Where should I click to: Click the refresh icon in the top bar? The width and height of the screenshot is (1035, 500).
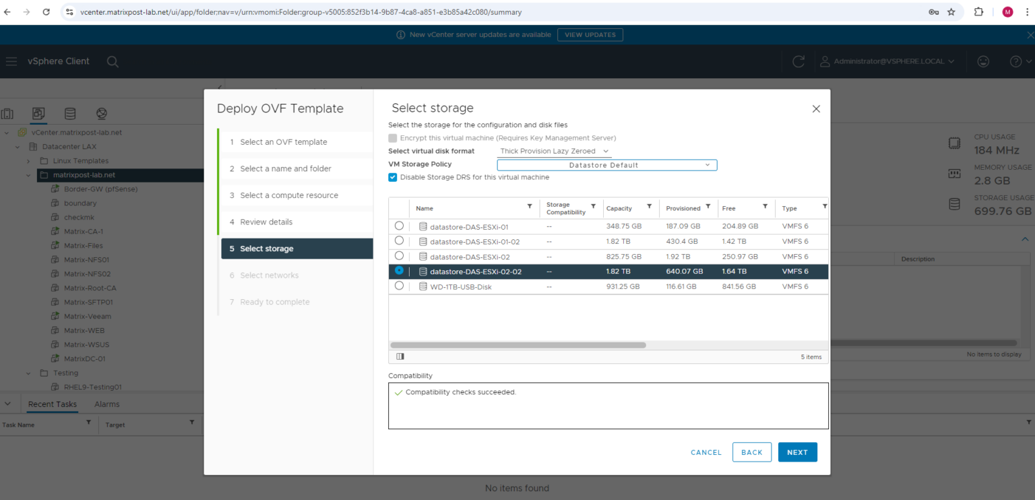pyautogui.click(x=798, y=61)
